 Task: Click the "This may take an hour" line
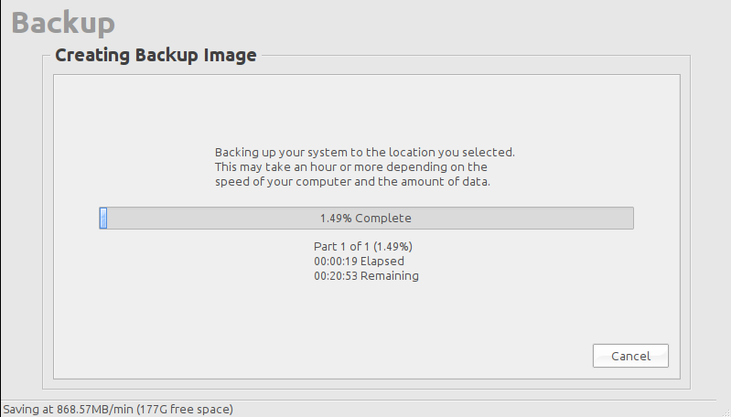tap(350, 167)
